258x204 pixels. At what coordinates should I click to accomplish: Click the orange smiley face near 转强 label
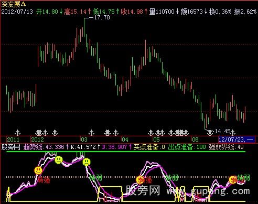(x=38, y=170)
